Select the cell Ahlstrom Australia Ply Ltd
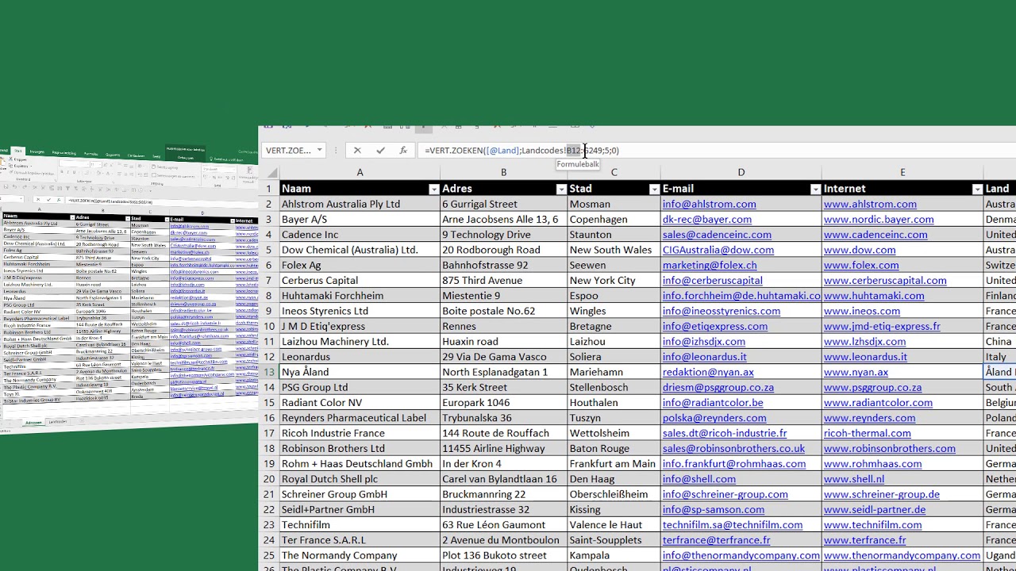The image size is (1016, 571). (360, 204)
